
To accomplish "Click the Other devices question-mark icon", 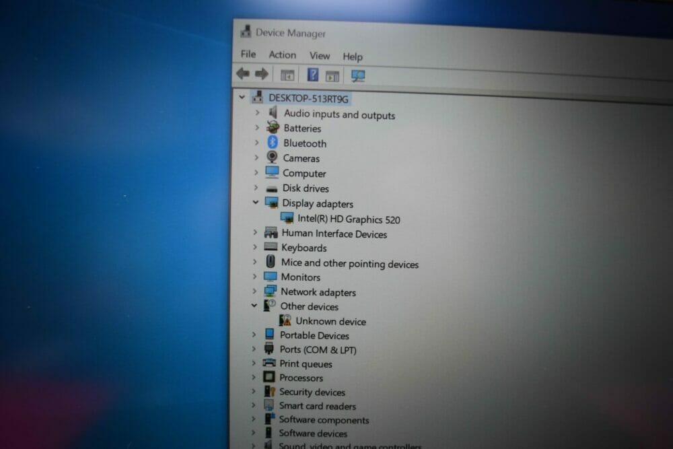I will pyautogui.click(x=269, y=305).
